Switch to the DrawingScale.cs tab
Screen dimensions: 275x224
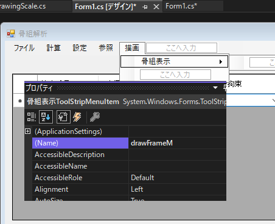[36, 6]
